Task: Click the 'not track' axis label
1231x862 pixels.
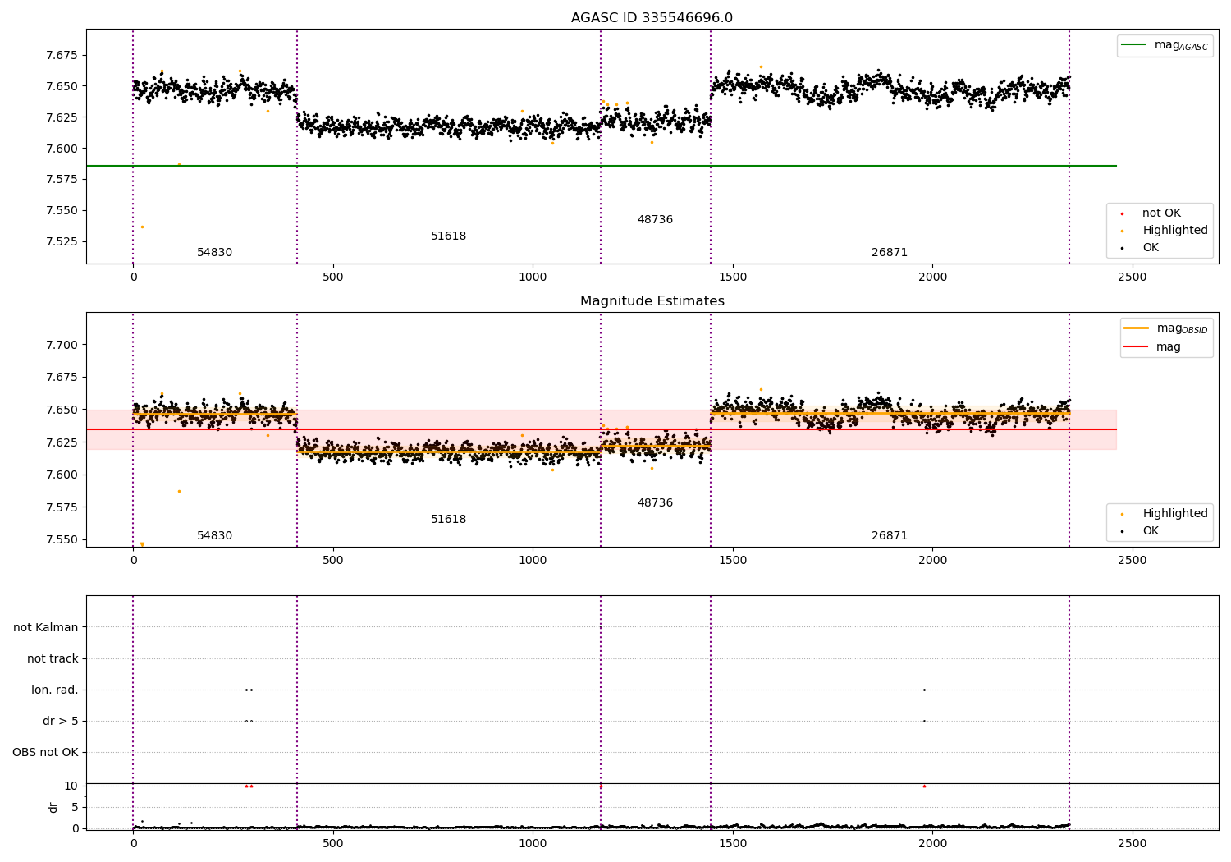Action: (x=53, y=658)
